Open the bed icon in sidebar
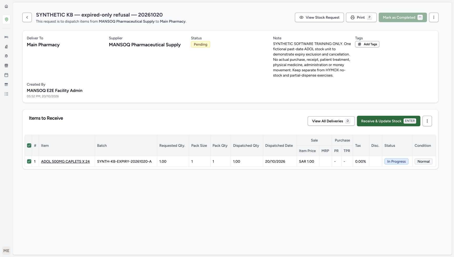The height and width of the screenshot is (257, 454). pos(6,37)
